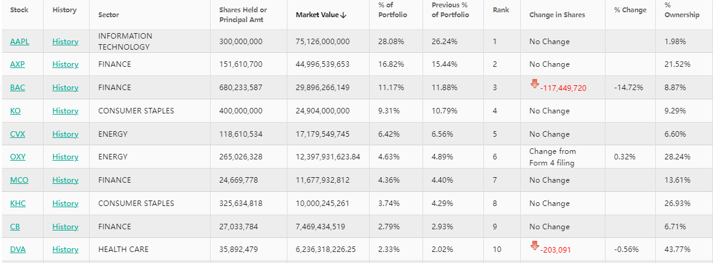Open the DVA ticker link

[18, 250]
